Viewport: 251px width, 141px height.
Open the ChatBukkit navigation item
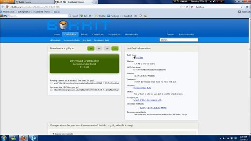98,34
